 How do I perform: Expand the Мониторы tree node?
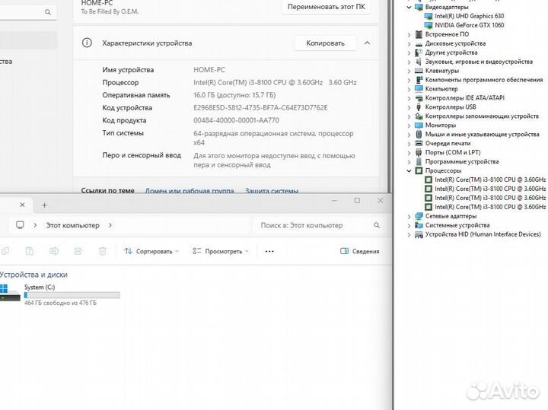409,126
